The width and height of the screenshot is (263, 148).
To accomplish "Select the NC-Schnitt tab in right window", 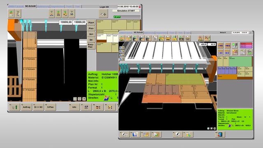I will point(138,32).
